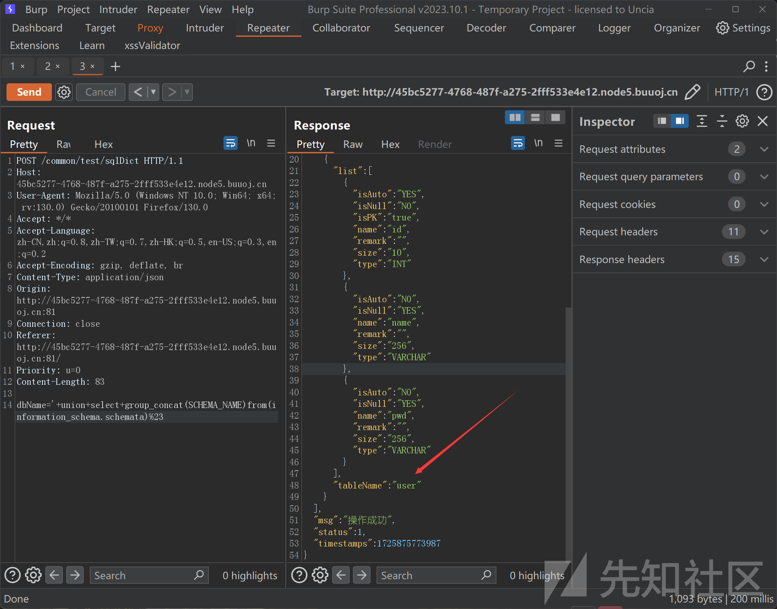
Task: Select Repeater tab 2
Action: 48,66
